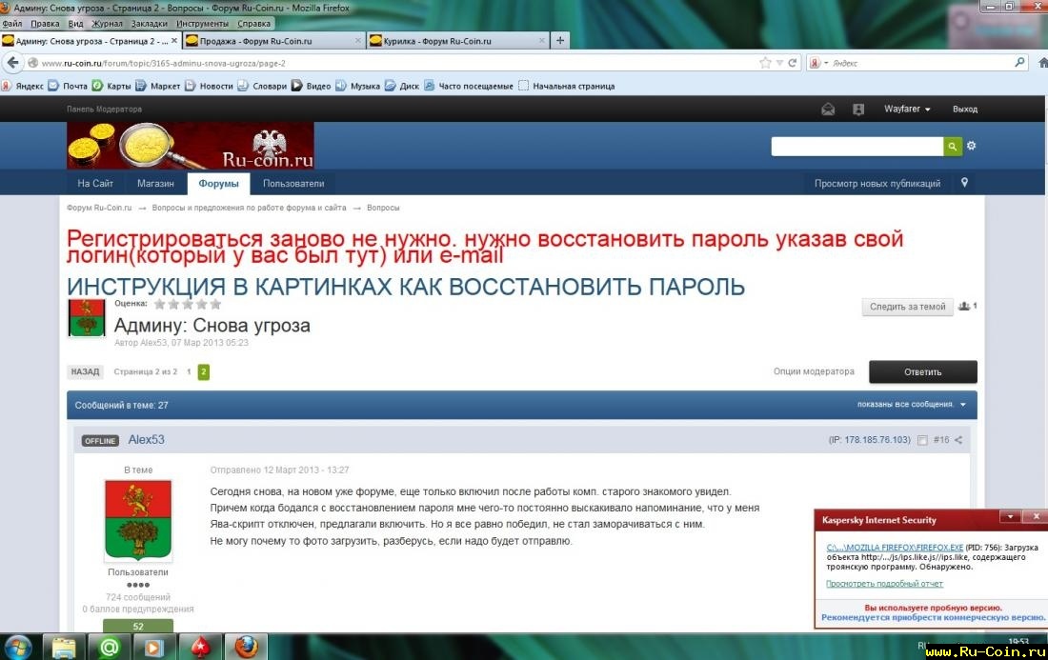Go back with the Firefox back arrow

point(12,63)
